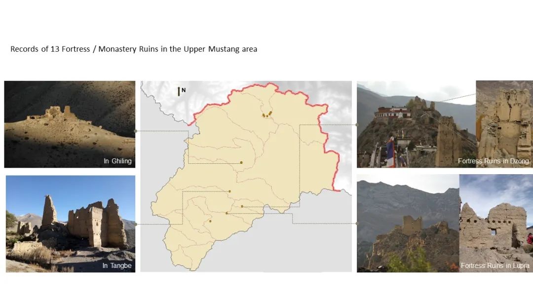Click the connector dot beside the Ghiling photo
The image size is (533, 300).
[136, 131]
